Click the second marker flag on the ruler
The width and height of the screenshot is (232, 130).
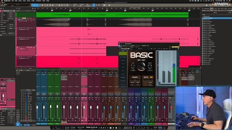pos(70,10)
